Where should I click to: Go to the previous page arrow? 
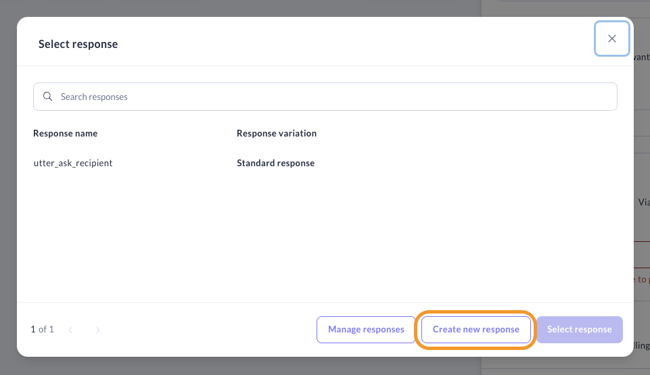[71, 330]
